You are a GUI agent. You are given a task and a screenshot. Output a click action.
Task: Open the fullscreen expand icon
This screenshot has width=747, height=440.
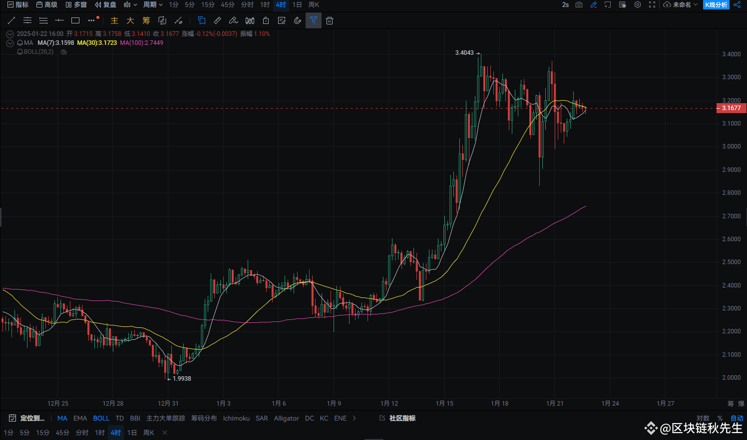tap(653, 4)
